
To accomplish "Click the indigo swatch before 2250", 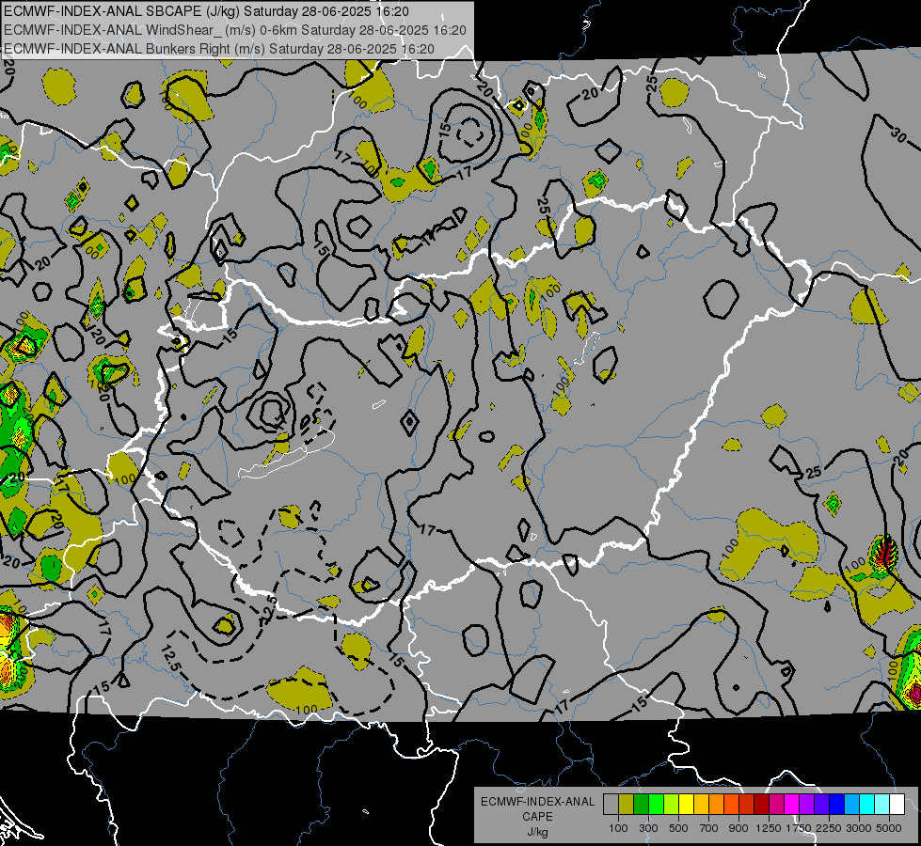I will 821,804.
